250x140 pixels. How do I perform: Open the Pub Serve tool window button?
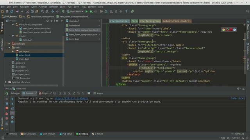(x=66, y=134)
